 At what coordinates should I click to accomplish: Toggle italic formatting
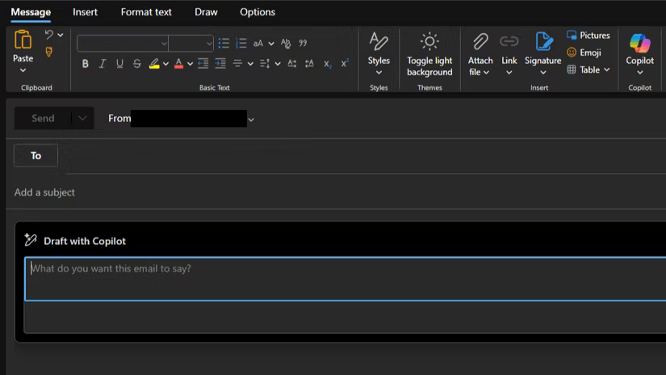pyautogui.click(x=103, y=64)
